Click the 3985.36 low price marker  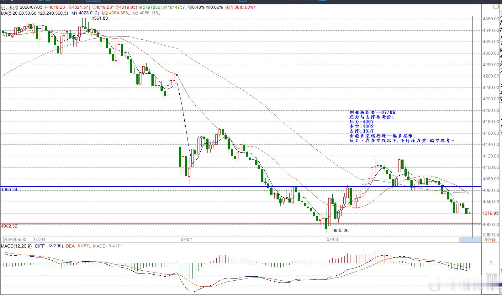pyautogui.click(x=340, y=230)
